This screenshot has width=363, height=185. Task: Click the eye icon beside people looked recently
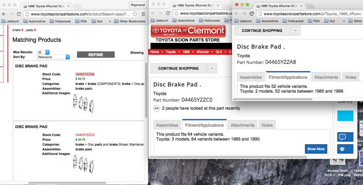point(157,108)
